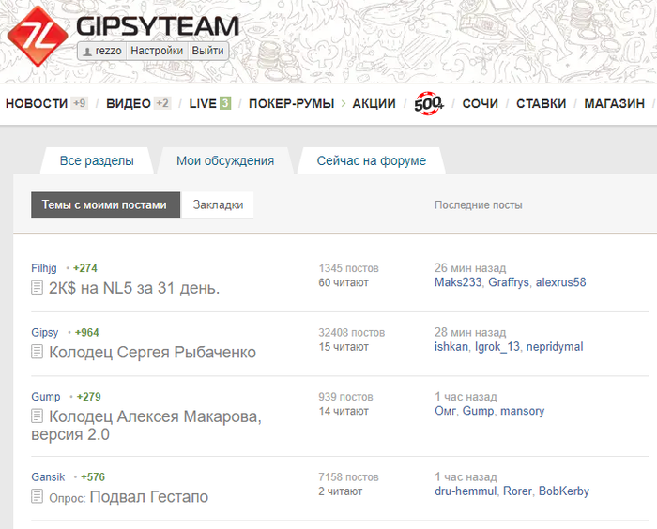The image size is (657, 529).
Task: Open Rorer last poster link
Action: 517,491
